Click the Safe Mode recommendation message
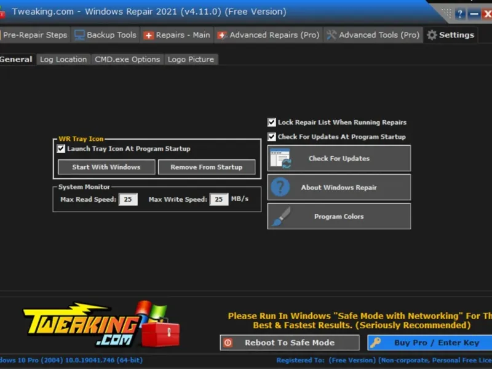492x369 pixels. point(360,320)
